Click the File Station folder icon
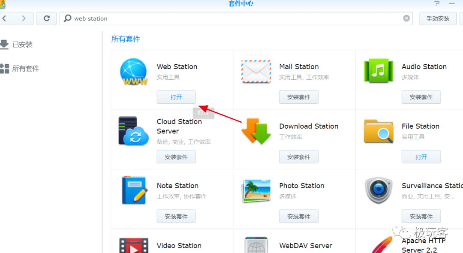Viewport: 463px width, 253px height. 379,131
